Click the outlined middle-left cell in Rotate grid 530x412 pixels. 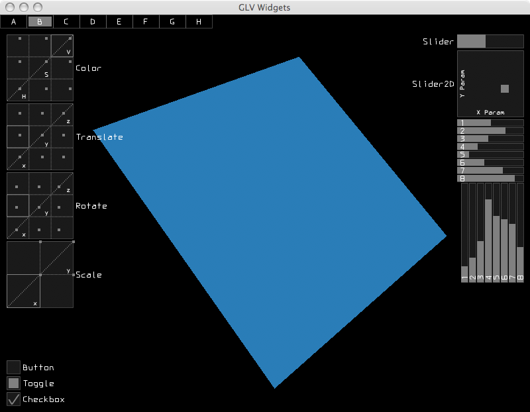[x=18, y=206]
